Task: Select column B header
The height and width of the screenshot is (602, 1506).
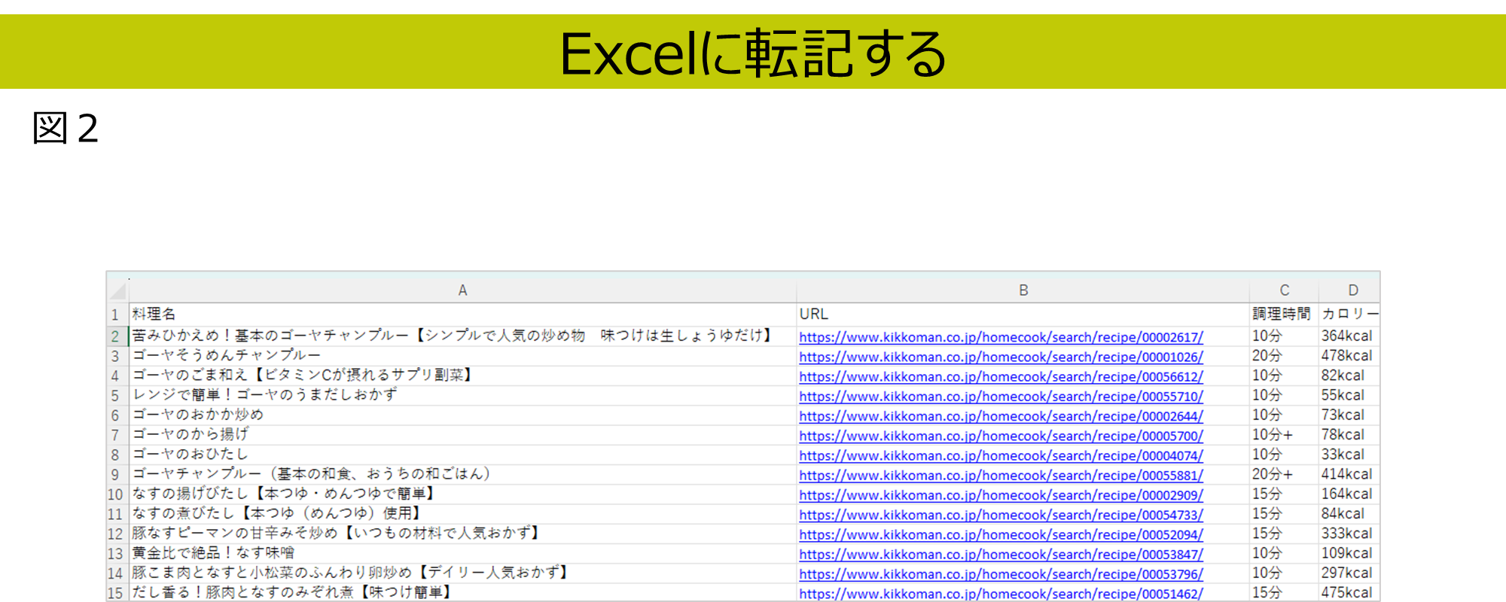Action: (x=1023, y=290)
